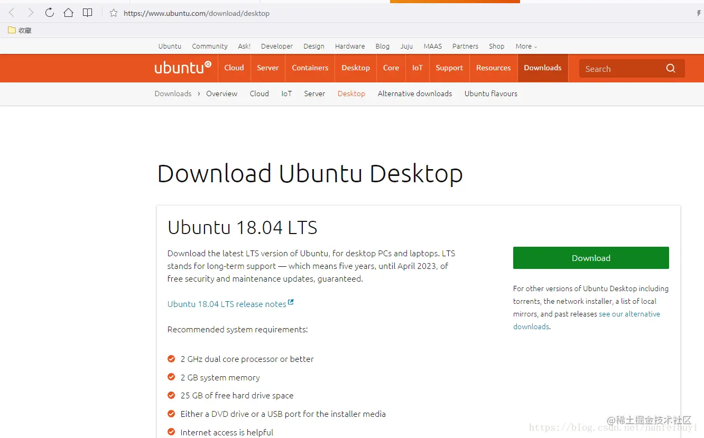Screen dimensions: 704x438
Task: Click the 2 GB system memory requirement
Action: [220, 377]
